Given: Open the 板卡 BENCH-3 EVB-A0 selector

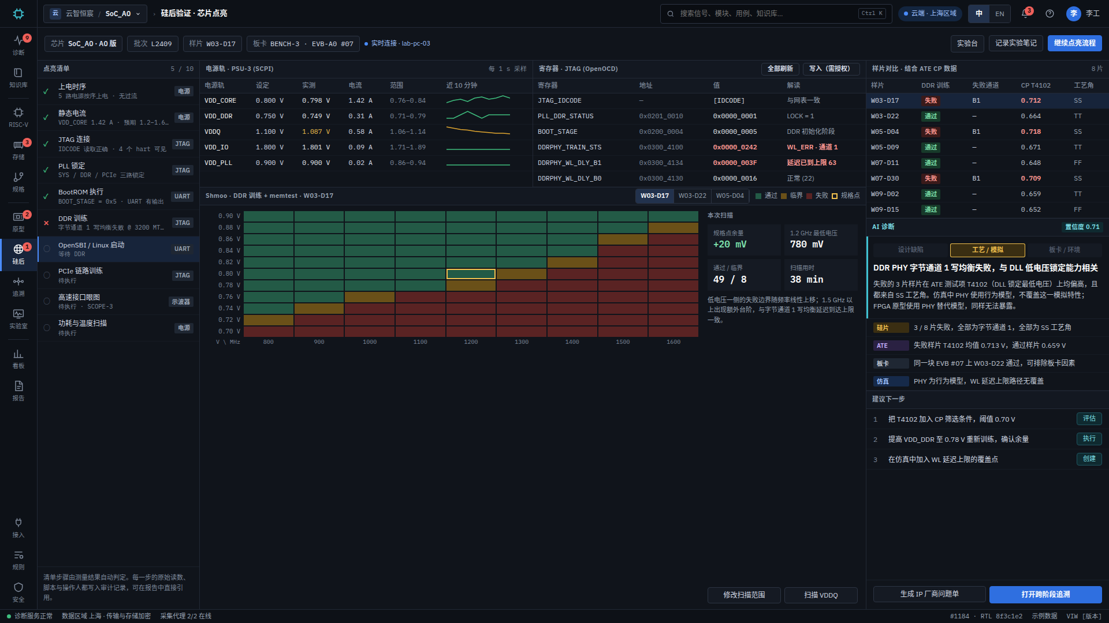Looking at the screenshot, I should coord(303,43).
